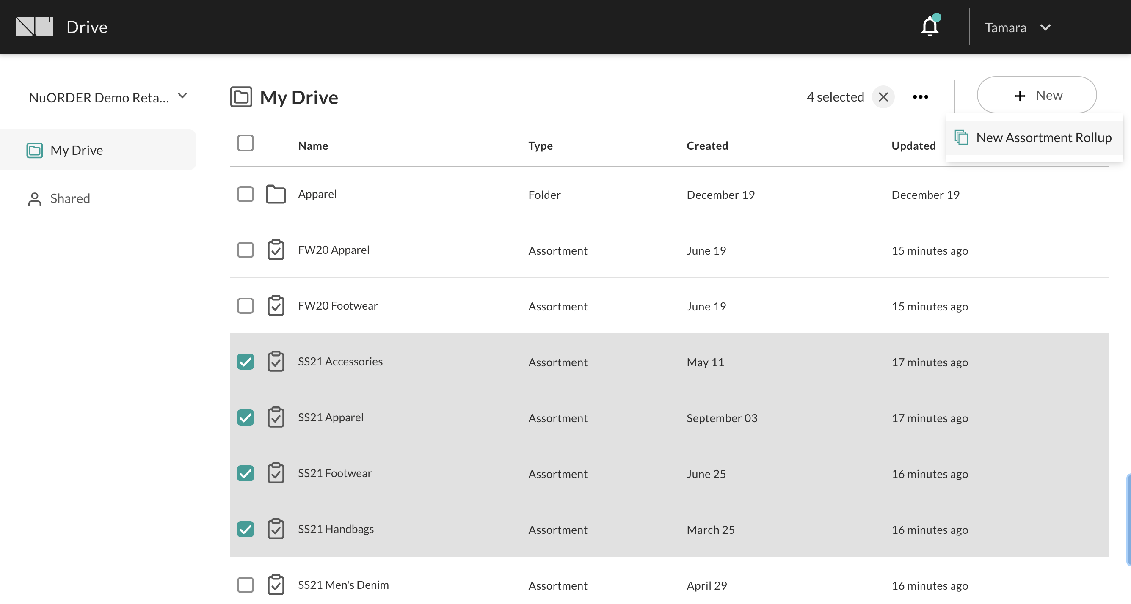Sort by the Updated column header
The height and width of the screenshot is (604, 1131).
(x=914, y=146)
